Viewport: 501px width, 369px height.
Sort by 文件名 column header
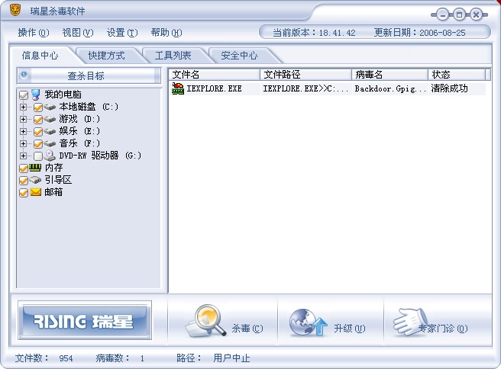pos(214,75)
